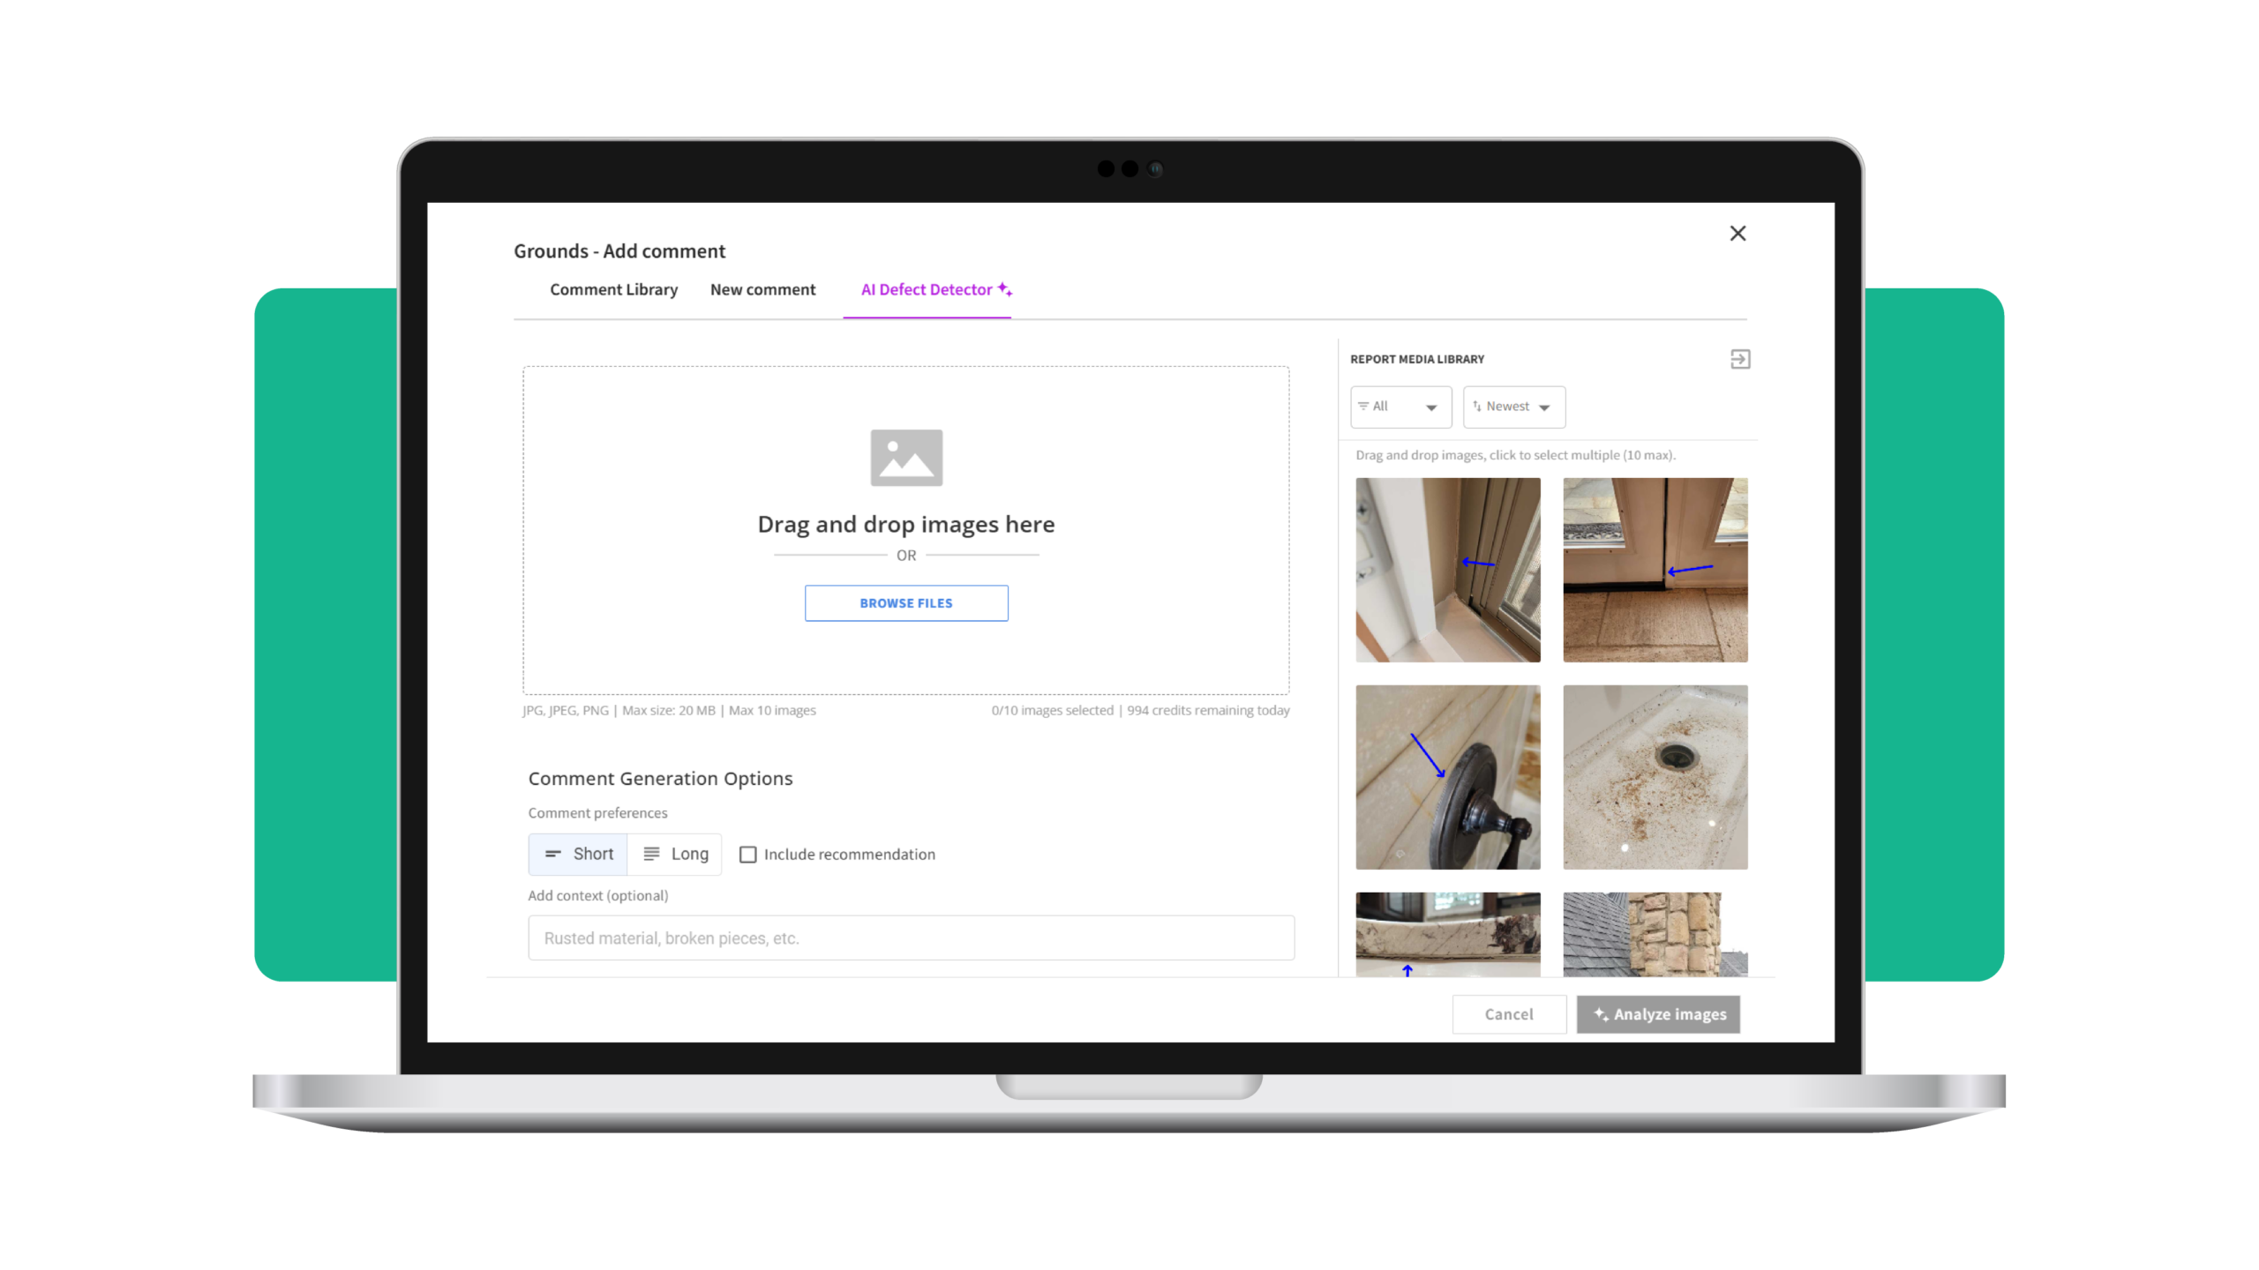
Task: Click the sparkle icon beside AI Defect Detector
Action: click(x=1004, y=288)
